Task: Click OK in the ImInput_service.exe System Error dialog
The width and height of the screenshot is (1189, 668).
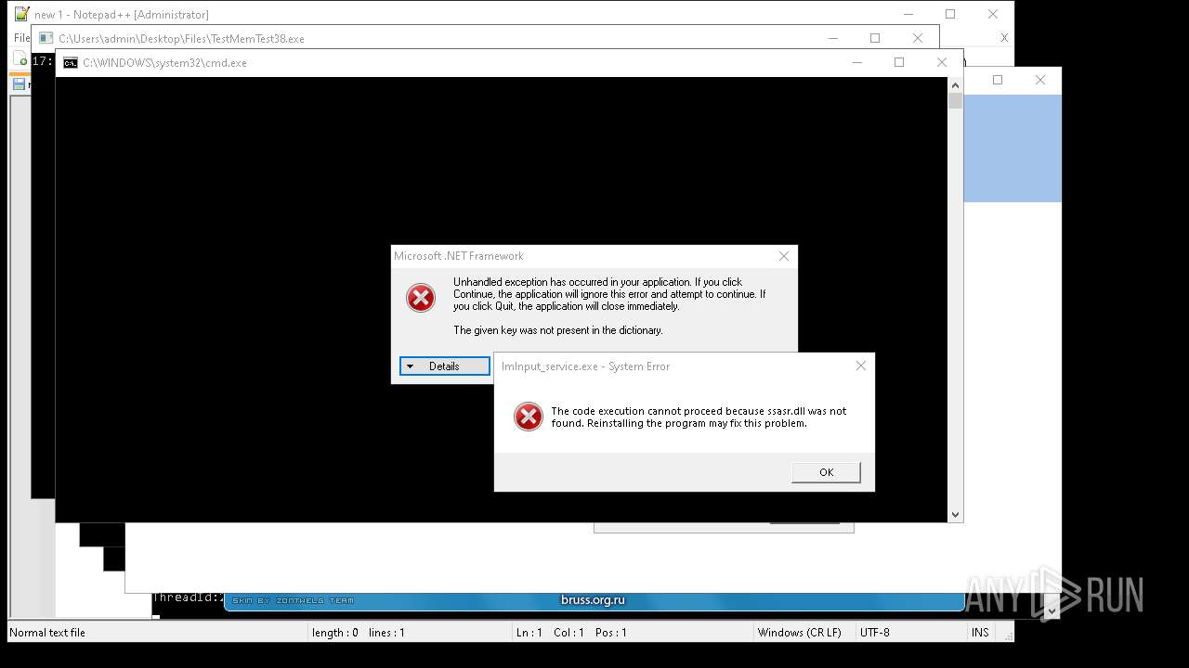Action: 826,472
